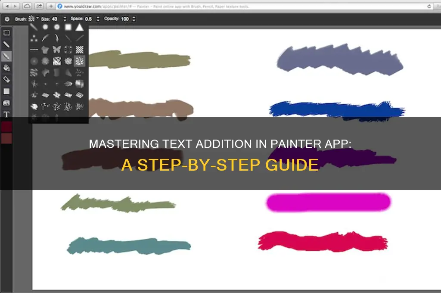Go forward with browser forward arrow
The height and width of the screenshot is (293, 441).
[16, 6]
